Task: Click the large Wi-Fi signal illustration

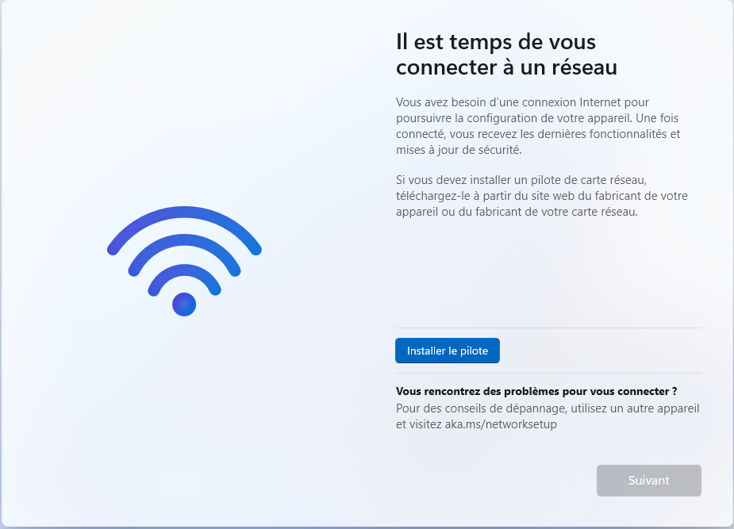Action: pyautogui.click(x=184, y=261)
